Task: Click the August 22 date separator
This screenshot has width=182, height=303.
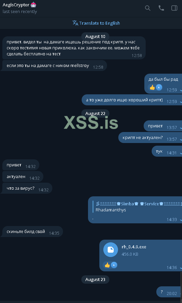Action: point(95,113)
